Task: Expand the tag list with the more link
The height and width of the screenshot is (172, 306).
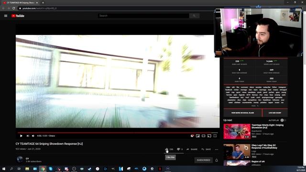Action: pyautogui.click(x=255, y=106)
